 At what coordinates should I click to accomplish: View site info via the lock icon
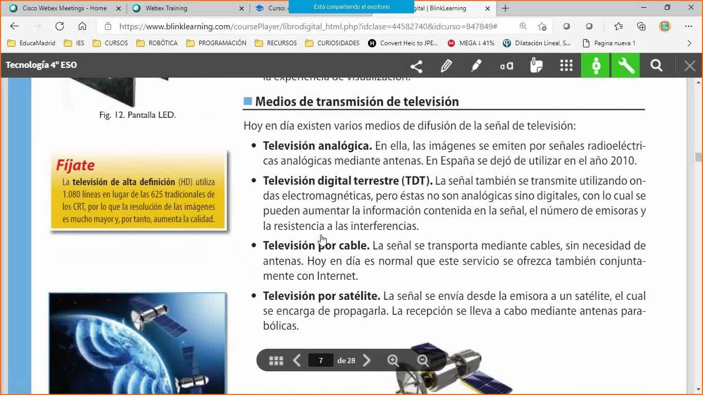tap(108, 26)
